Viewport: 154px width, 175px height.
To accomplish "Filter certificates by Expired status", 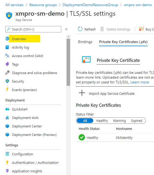I will point(137,121).
